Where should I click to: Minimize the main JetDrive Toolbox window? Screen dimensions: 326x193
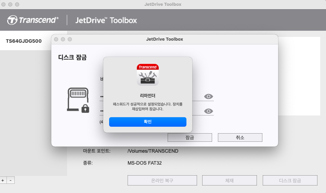click(x=10, y=4)
